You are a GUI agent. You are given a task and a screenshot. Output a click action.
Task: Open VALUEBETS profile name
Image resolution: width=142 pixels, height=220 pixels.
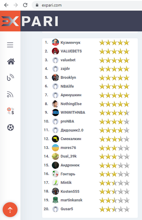[x=71, y=51]
